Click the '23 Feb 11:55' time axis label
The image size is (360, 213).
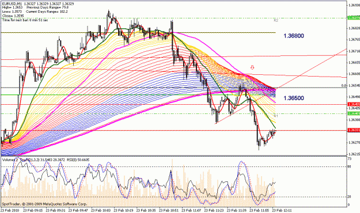coord(259,210)
